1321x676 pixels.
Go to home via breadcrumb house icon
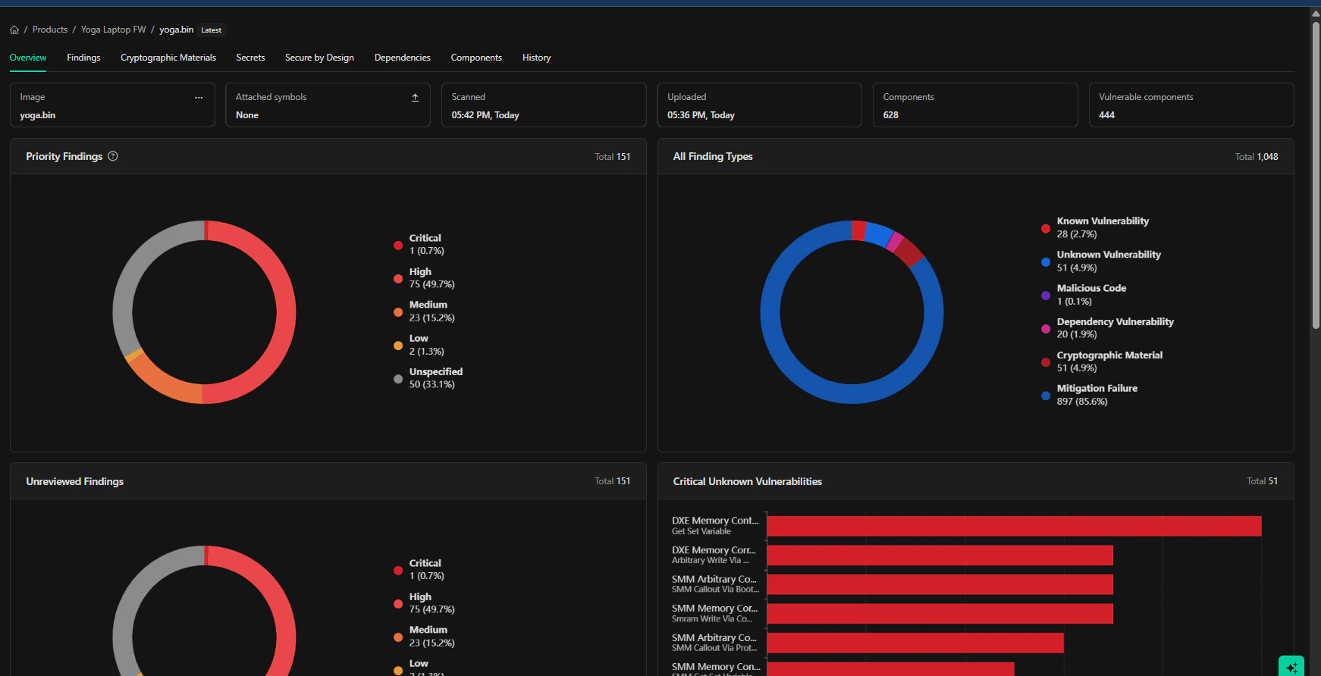tap(14, 30)
